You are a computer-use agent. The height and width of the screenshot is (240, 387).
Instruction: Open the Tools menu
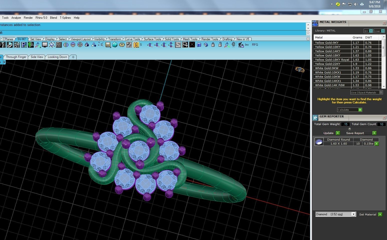(x=5, y=18)
